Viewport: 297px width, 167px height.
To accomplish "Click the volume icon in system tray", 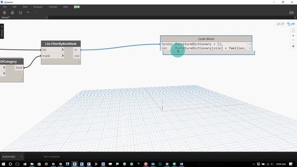I will 272,164.
